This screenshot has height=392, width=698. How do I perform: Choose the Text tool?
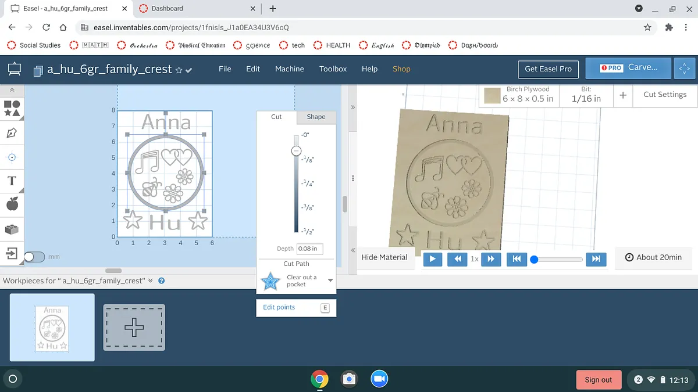tap(12, 181)
